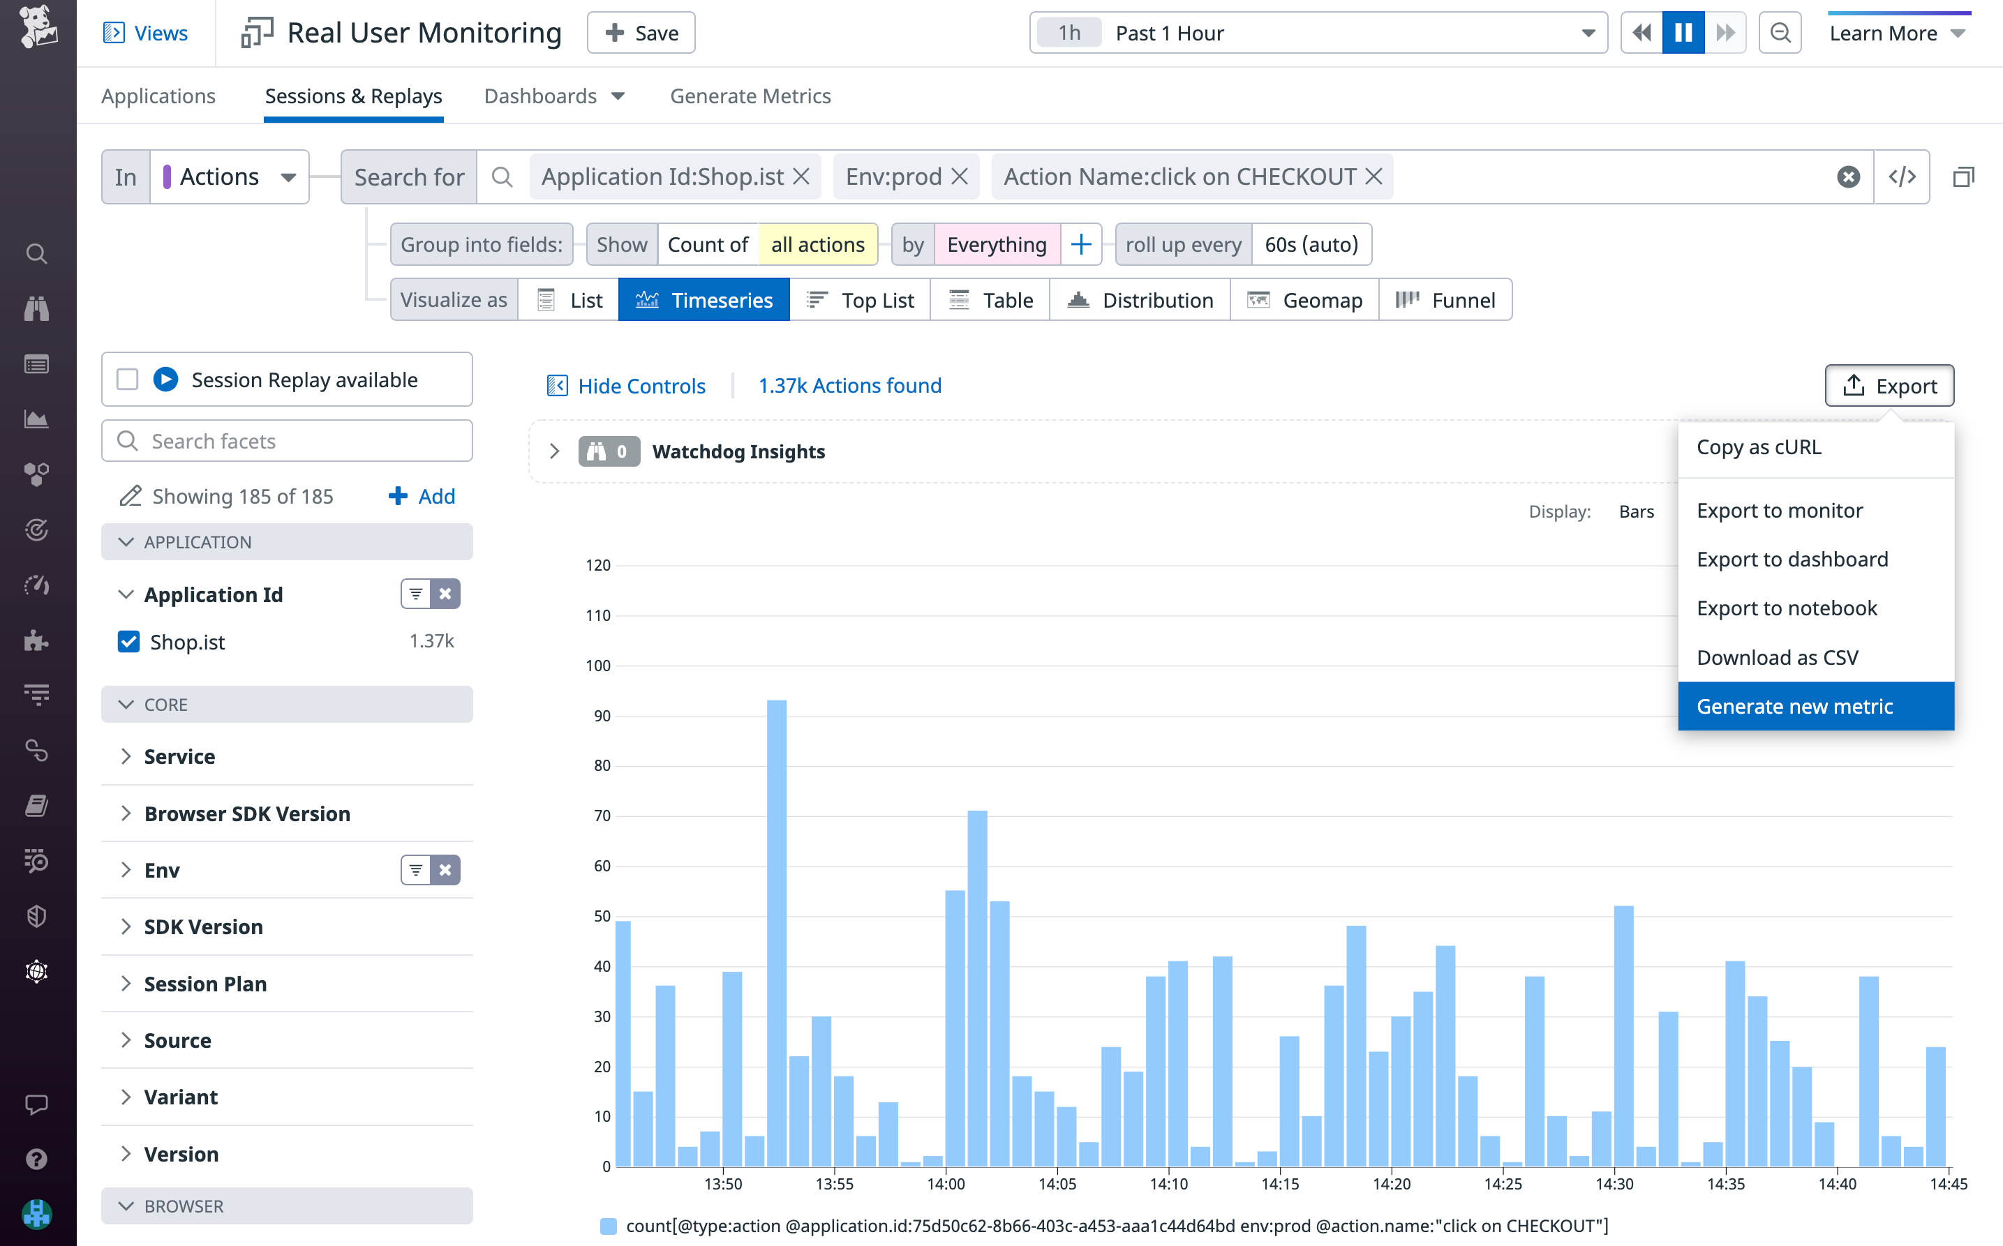Screen dimensions: 2003x1246
Task: Click the zoom out magnifier icon
Action: (1780, 32)
